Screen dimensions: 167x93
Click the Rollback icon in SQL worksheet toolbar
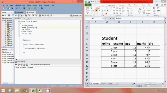(x=36, y=16)
